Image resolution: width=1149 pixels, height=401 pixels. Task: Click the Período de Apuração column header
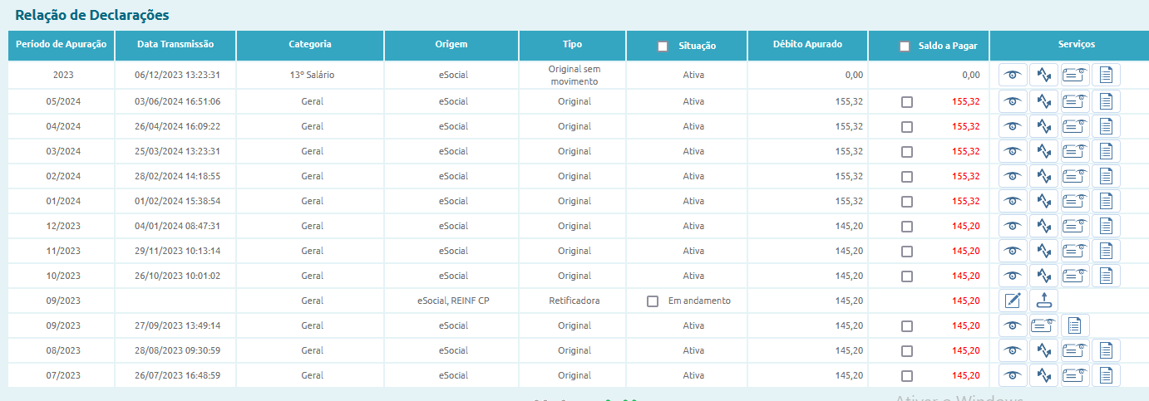click(62, 45)
